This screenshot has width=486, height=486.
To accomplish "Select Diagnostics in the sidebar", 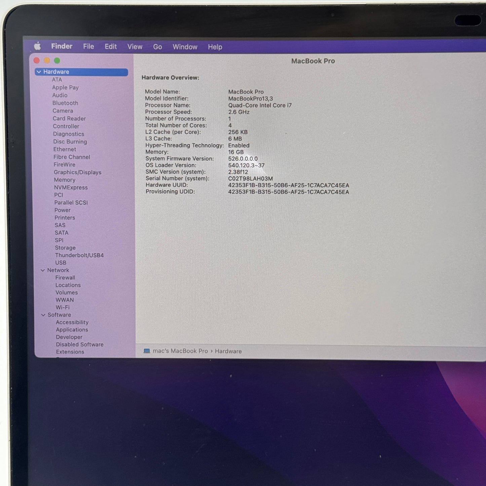I will [x=69, y=134].
